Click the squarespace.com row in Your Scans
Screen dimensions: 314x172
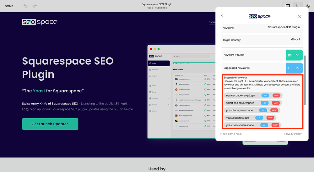194,79
